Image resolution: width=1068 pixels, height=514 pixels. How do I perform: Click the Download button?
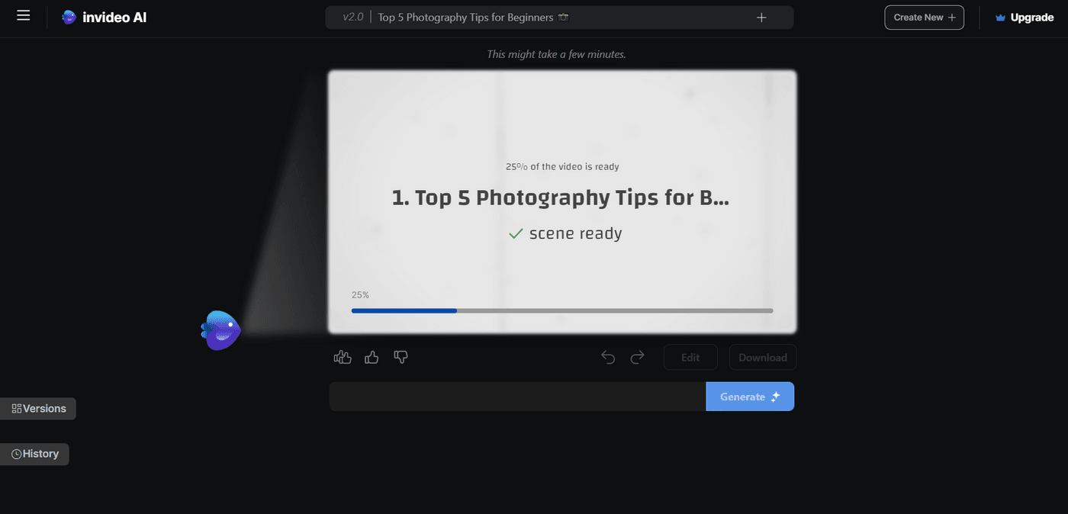[x=762, y=356]
